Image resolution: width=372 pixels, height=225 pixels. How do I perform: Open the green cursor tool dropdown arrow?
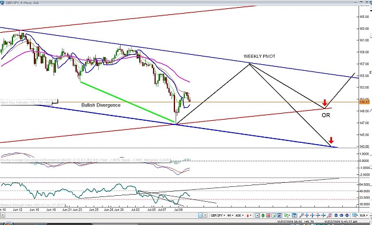[x=290, y=215]
